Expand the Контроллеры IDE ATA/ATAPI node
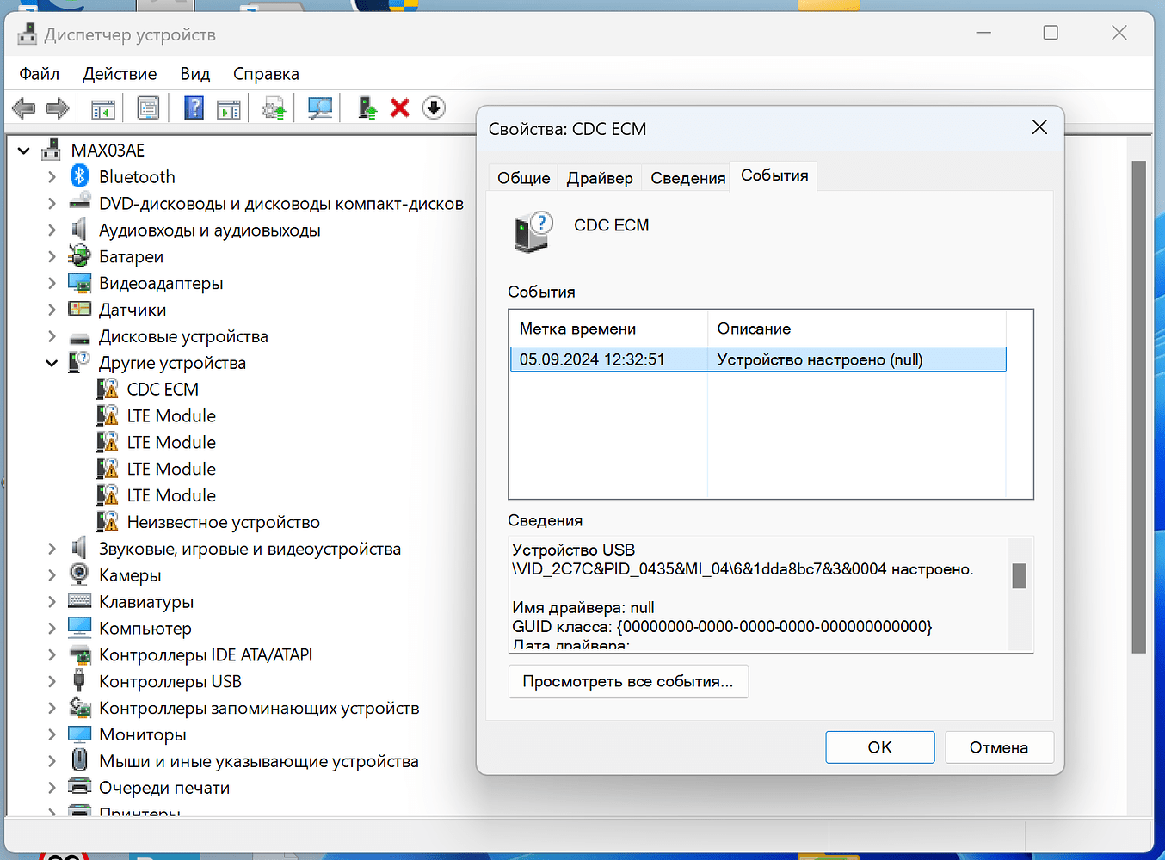 coord(52,654)
